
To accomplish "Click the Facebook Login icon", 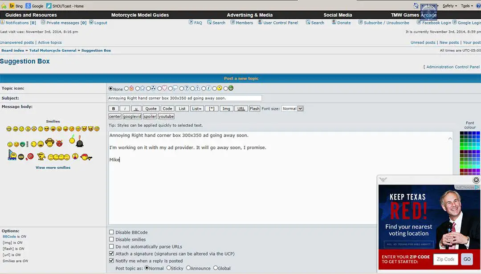I will point(419,22).
